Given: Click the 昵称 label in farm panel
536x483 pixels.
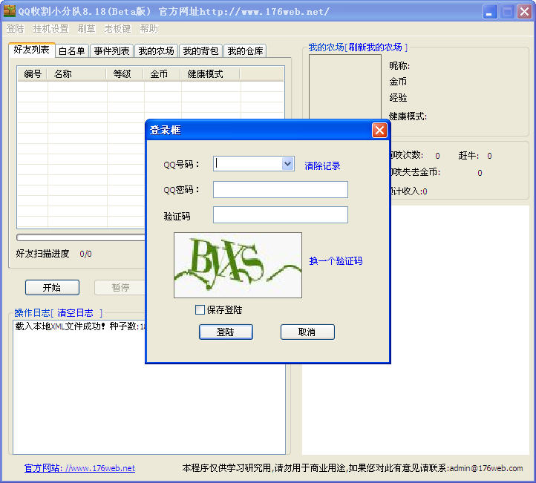Looking at the screenshot, I should click(x=399, y=65).
